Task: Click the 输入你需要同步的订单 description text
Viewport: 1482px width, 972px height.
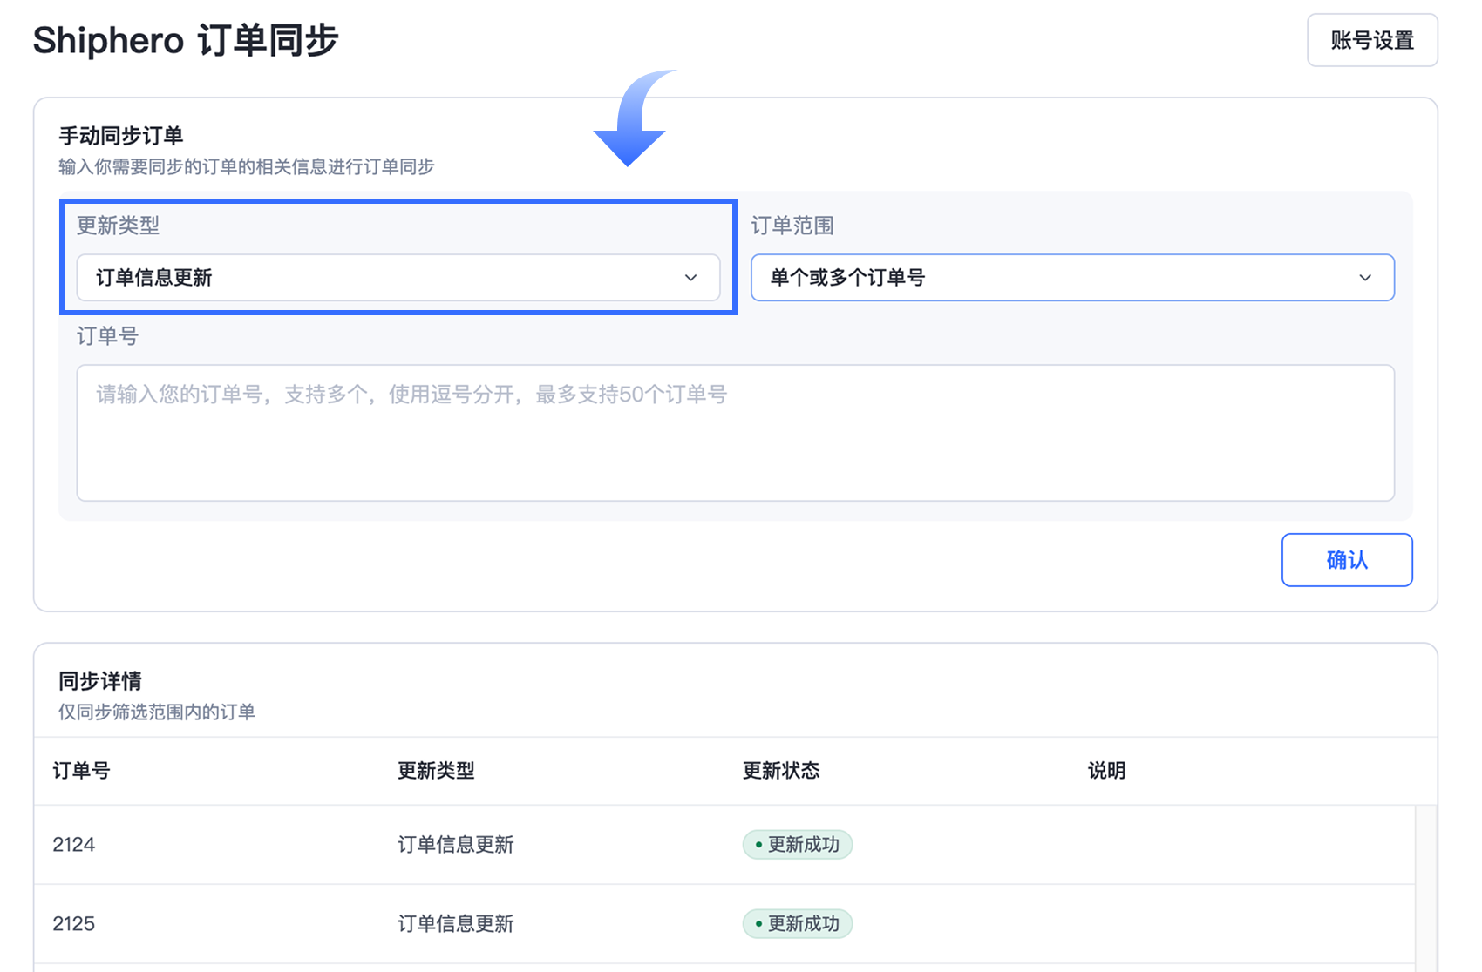Action: (247, 166)
